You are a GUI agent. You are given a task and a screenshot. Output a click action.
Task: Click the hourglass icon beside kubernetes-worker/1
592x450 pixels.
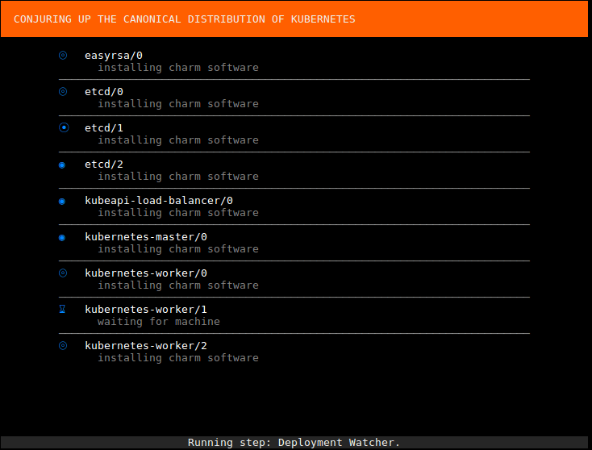coord(62,309)
